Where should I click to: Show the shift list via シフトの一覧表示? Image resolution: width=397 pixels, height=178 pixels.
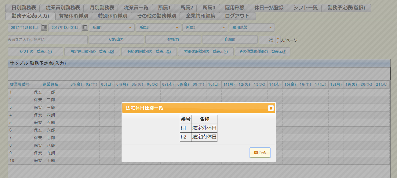[35, 52]
